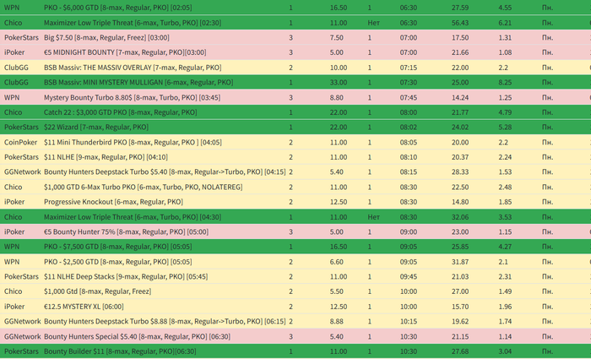Select 'BSB Massiv: THE MASSIV OVERLAY' tournament
Image resolution: width=591 pixels, height=359 pixels.
click(133, 68)
